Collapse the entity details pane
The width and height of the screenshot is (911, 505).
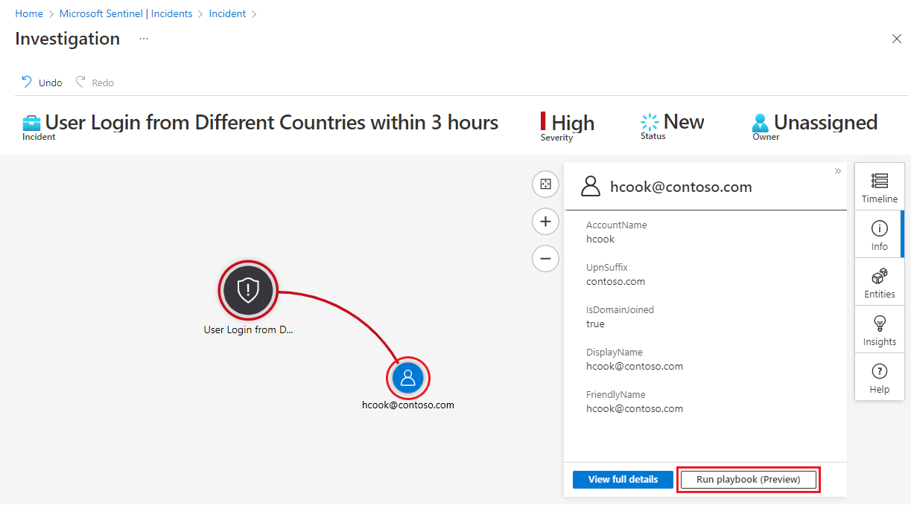(837, 170)
